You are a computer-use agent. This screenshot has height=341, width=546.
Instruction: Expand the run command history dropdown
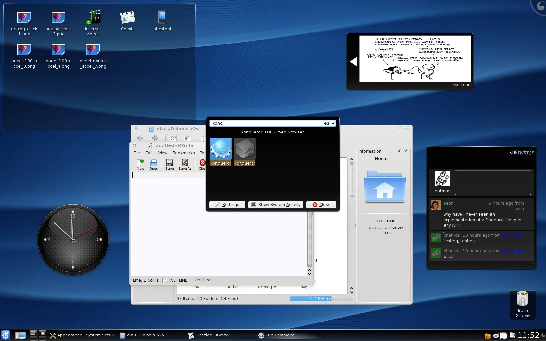point(333,123)
